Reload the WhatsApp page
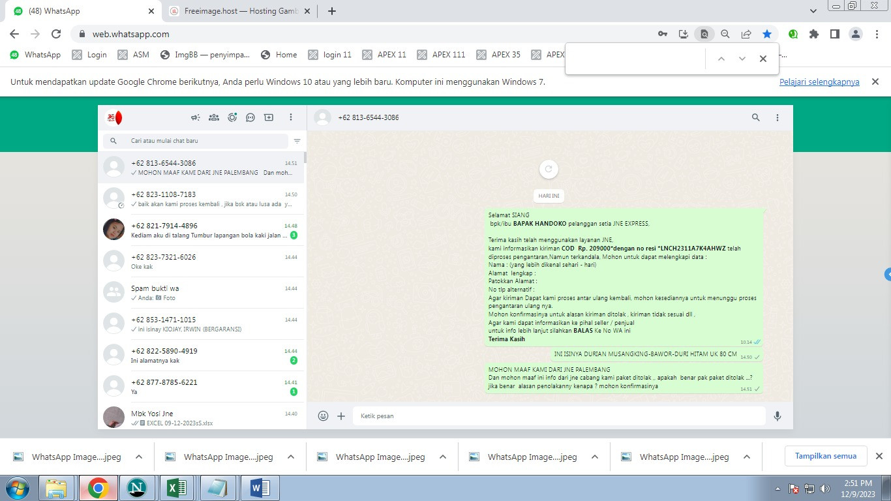Image resolution: width=891 pixels, height=501 pixels. point(56,34)
